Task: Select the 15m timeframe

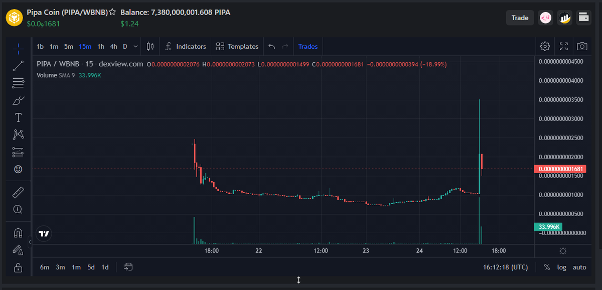Action: [85, 47]
